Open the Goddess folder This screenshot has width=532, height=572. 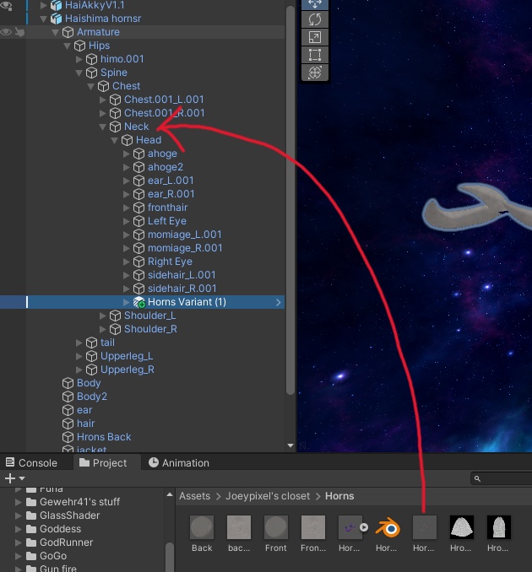(x=60, y=529)
